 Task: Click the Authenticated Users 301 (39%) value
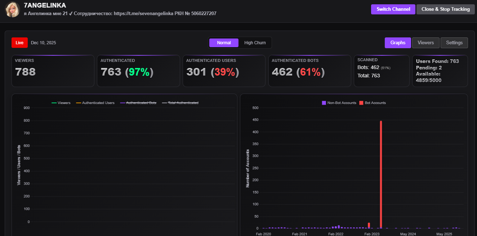[x=213, y=72]
